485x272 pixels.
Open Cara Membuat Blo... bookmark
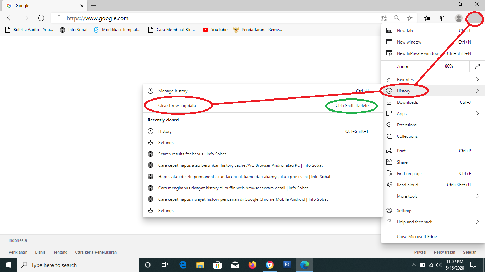(172, 30)
